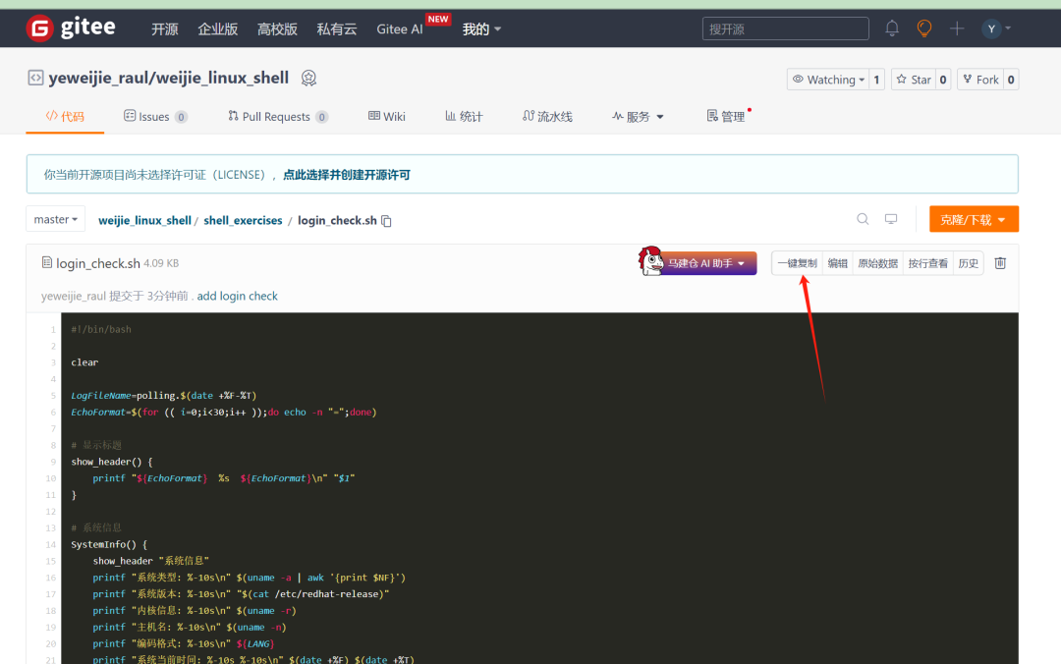
Task: Click the orange lightbulb icon
Action: pos(924,28)
